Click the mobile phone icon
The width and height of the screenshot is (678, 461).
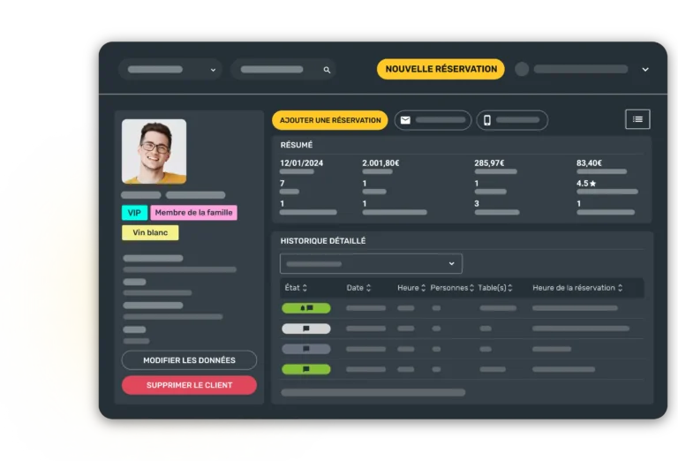pos(486,120)
